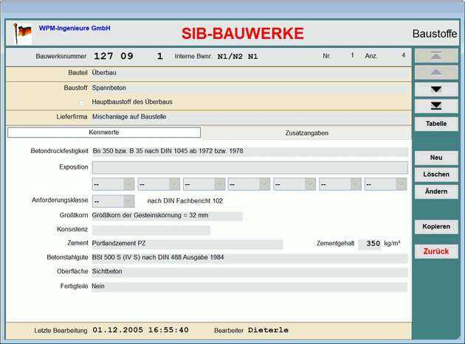Image resolution: width=465 pixels, height=344 pixels.
Task: Go to previous record arrow button
Action: pyautogui.click(x=436, y=72)
